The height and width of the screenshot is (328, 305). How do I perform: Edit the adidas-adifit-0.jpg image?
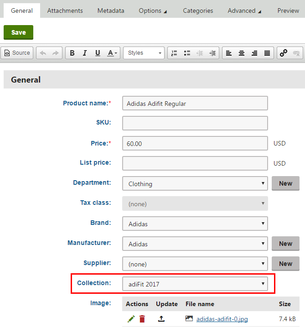(131, 319)
